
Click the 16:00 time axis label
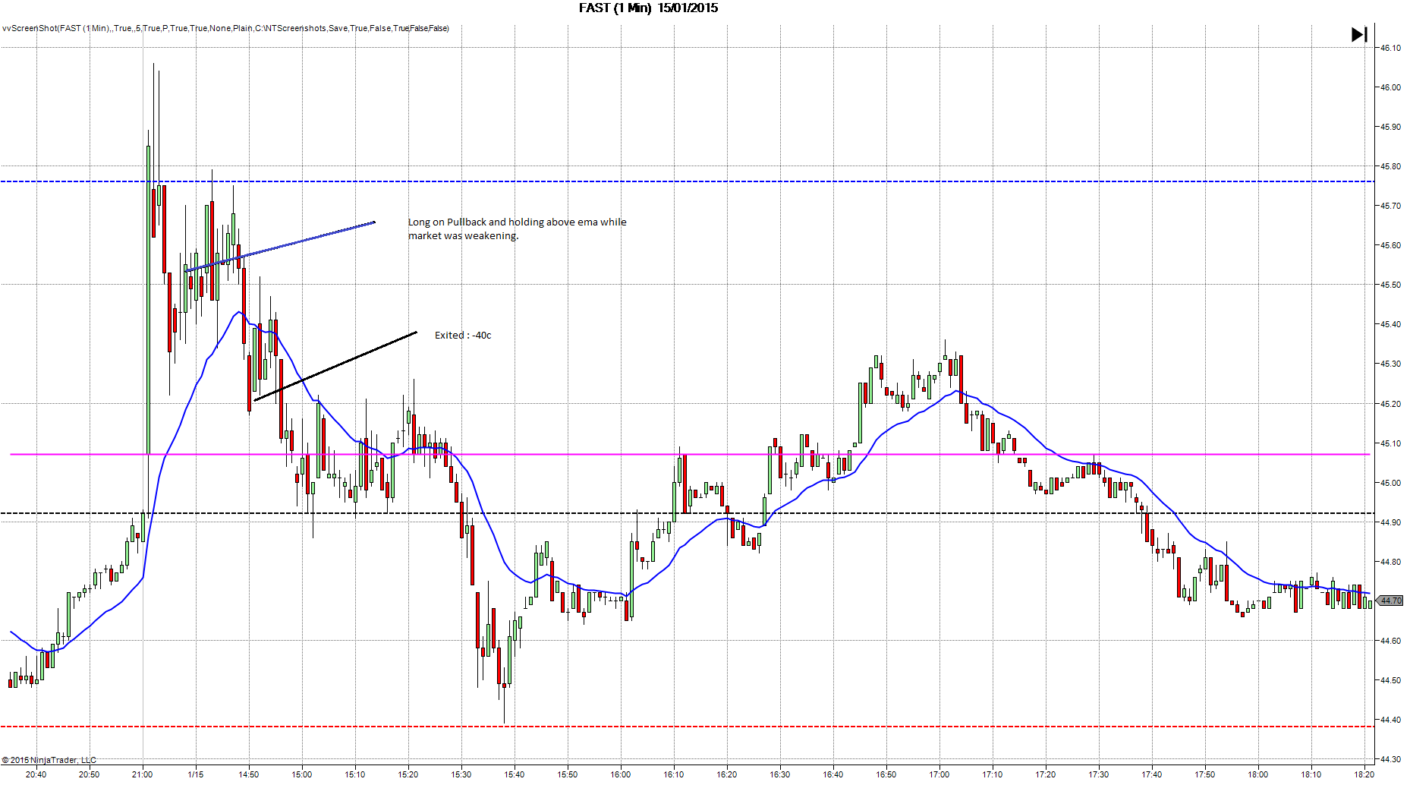point(620,774)
